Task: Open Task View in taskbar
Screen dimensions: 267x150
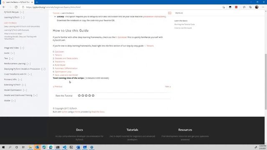Action: click(x=23, y=147)
